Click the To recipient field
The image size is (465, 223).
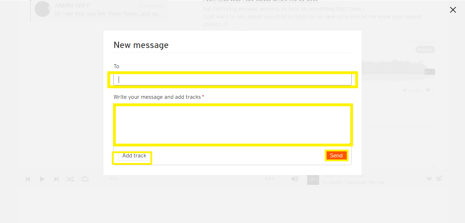tap(232, 79)
